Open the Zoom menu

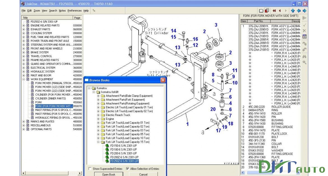[x=37, y=11]
